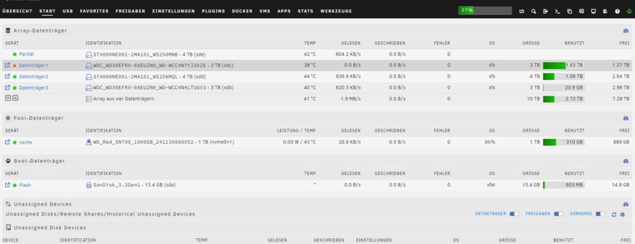The image size is (635, 244).
Task: Open the VMS tab
Action: point(265,11)
